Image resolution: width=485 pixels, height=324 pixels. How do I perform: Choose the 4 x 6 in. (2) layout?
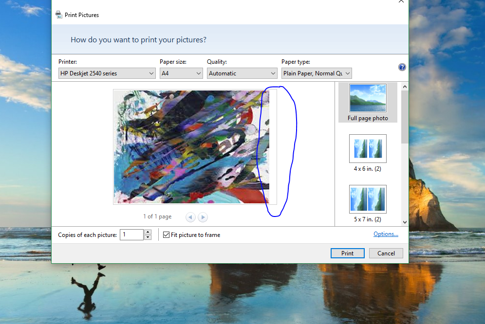coord(368,153)
